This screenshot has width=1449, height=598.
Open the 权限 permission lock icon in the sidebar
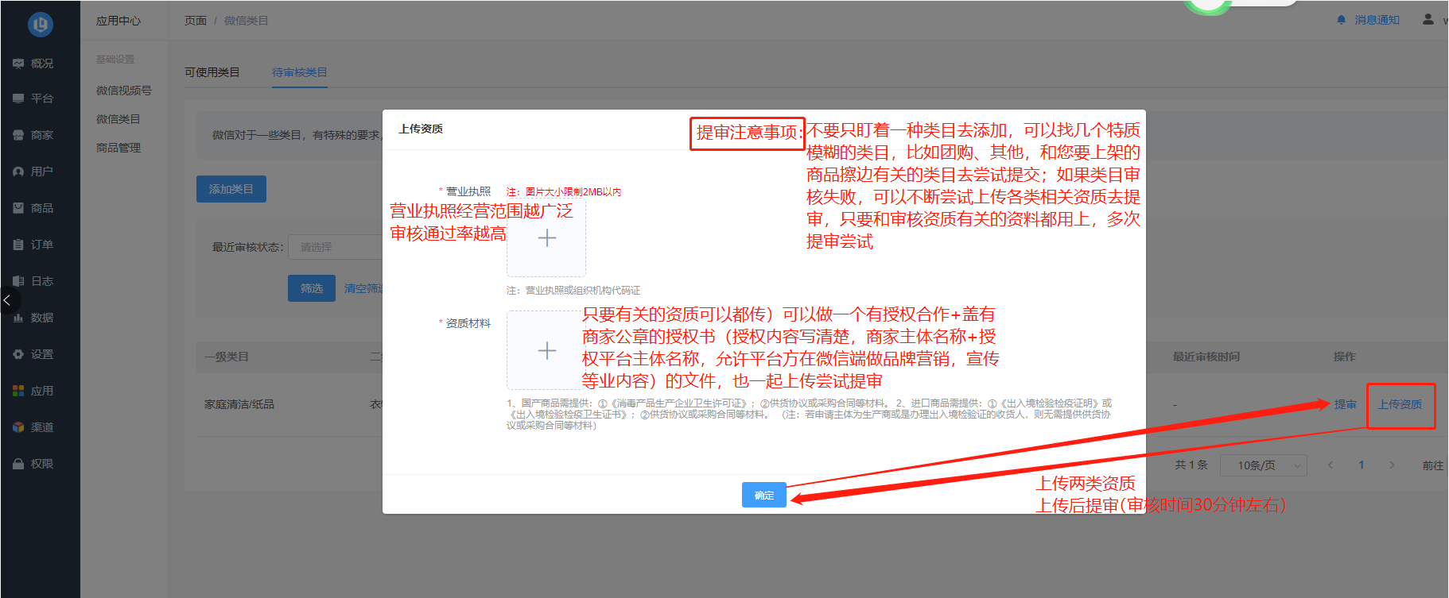18,464
